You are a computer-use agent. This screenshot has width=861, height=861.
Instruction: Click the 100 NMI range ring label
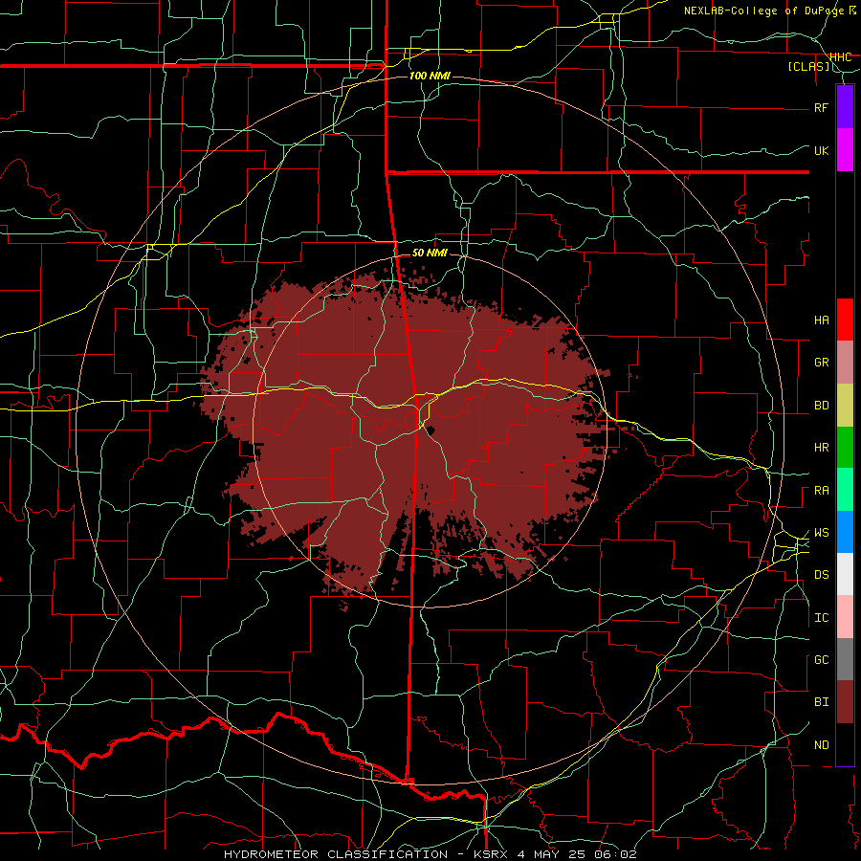(x=430, y=76)
